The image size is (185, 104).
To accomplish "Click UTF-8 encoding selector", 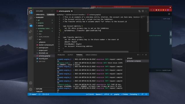I will tap(106, 94).
